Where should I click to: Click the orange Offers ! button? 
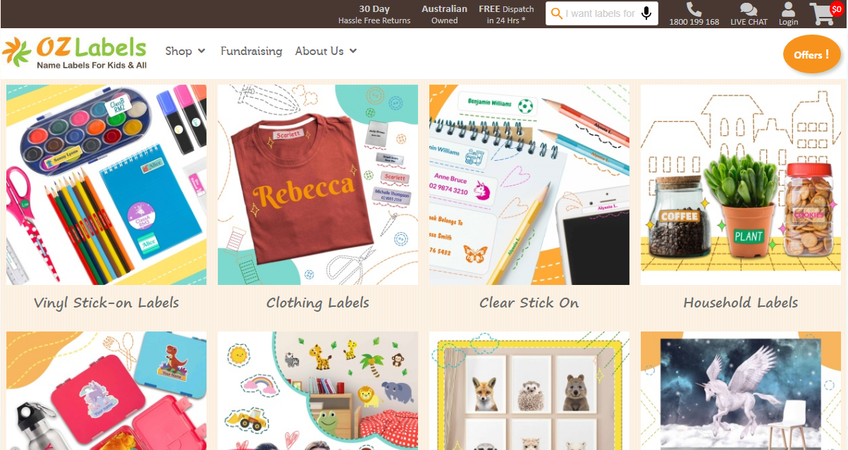[811, 54]
